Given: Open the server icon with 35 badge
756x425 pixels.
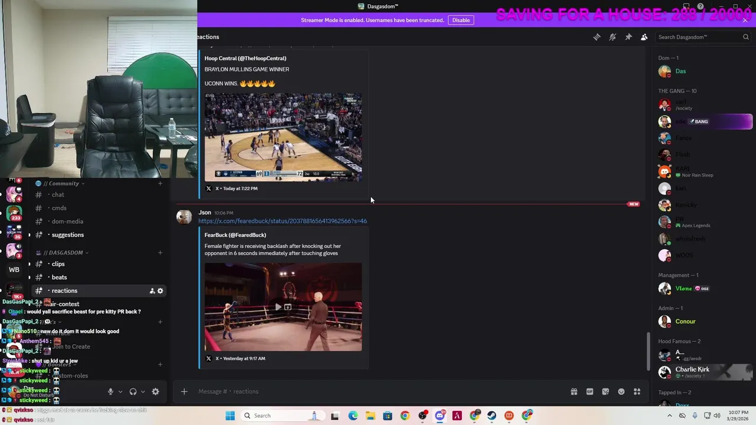Looking at the screenshot, I should [14, 232].
